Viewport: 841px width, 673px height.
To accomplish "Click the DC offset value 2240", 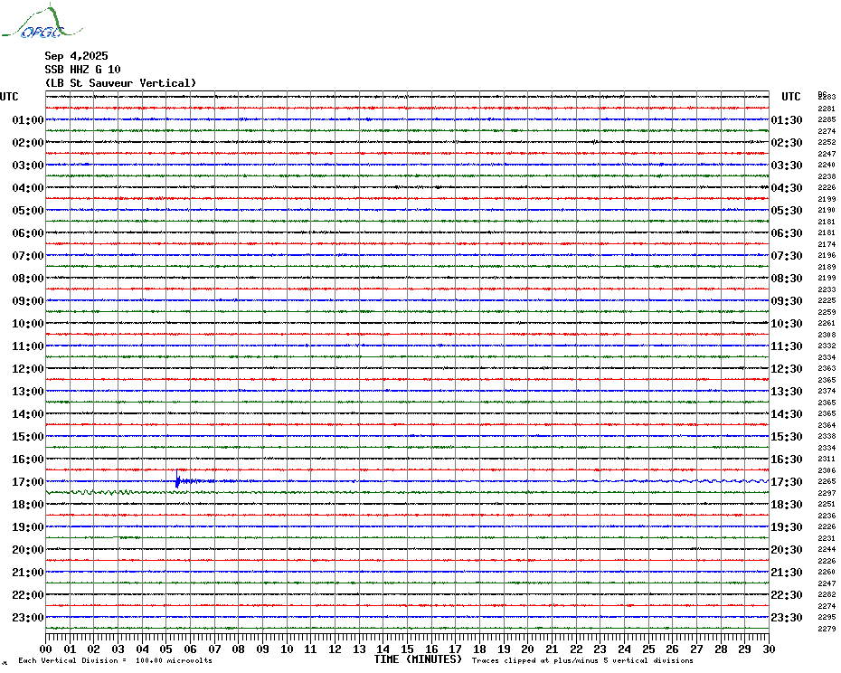I will pyautogui.click(x=827, y=165).
